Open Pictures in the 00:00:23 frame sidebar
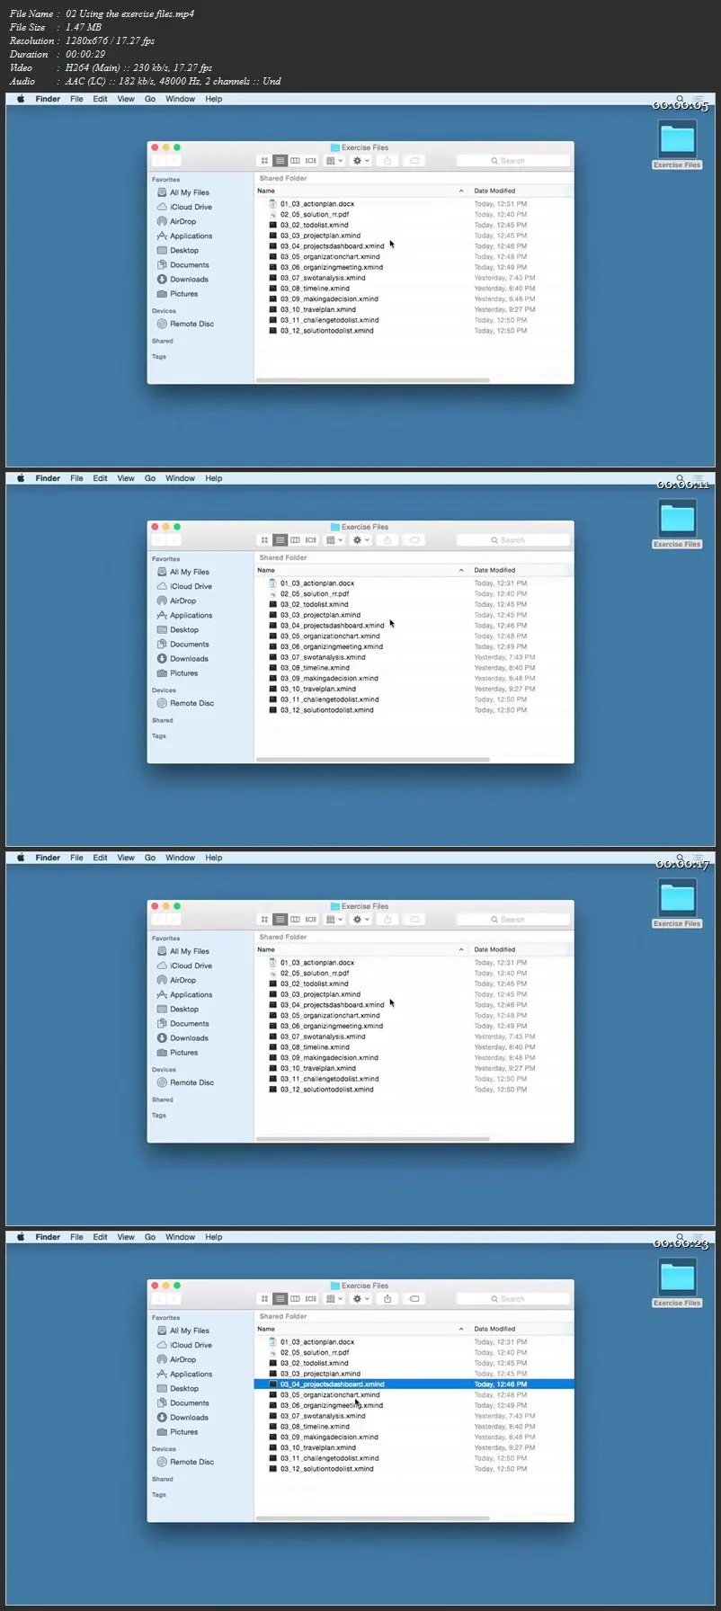The width and height of the screenshot is (721, 1611). (177, 1431)
